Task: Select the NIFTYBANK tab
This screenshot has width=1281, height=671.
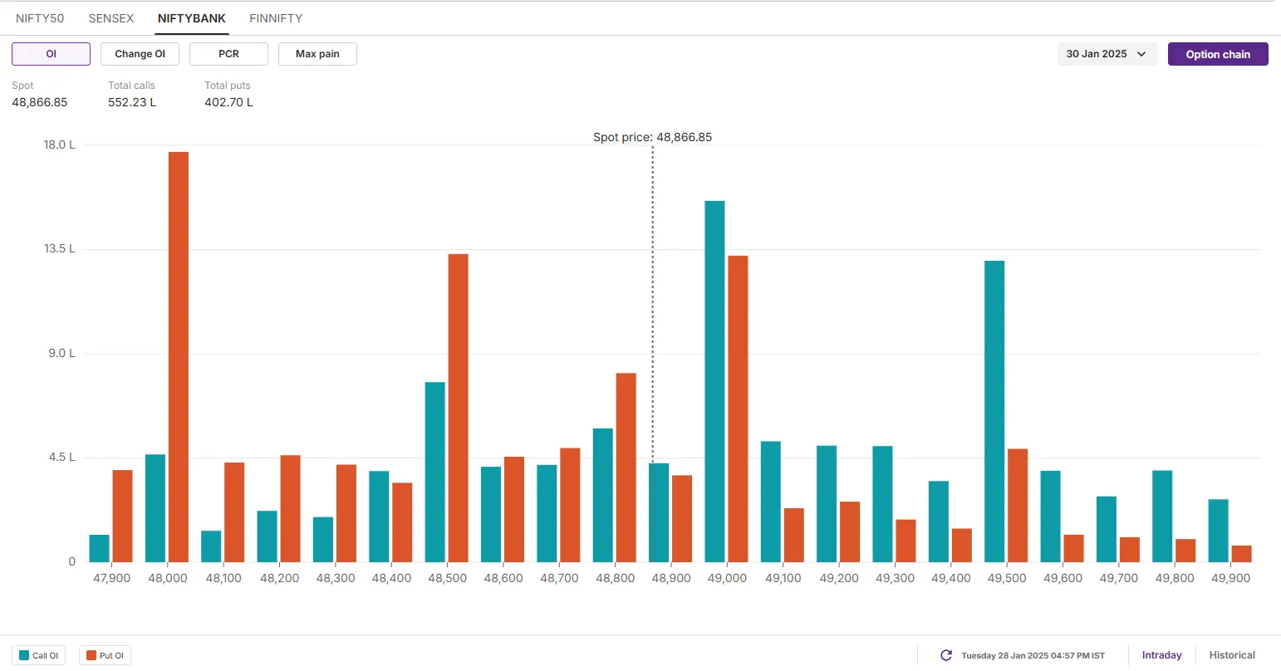Action: [192, 18]
